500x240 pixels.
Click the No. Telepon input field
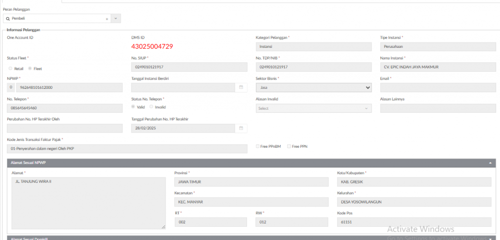(x=64, y=108)
